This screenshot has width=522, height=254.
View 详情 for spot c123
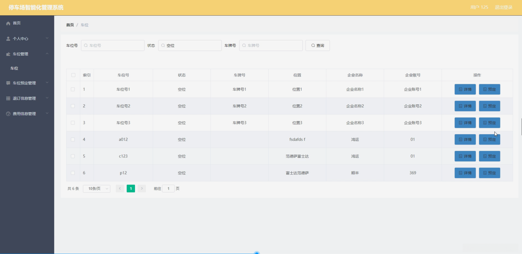465,156
